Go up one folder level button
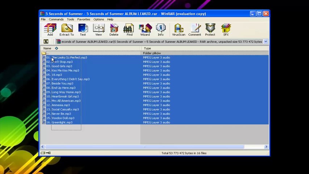 46,42
